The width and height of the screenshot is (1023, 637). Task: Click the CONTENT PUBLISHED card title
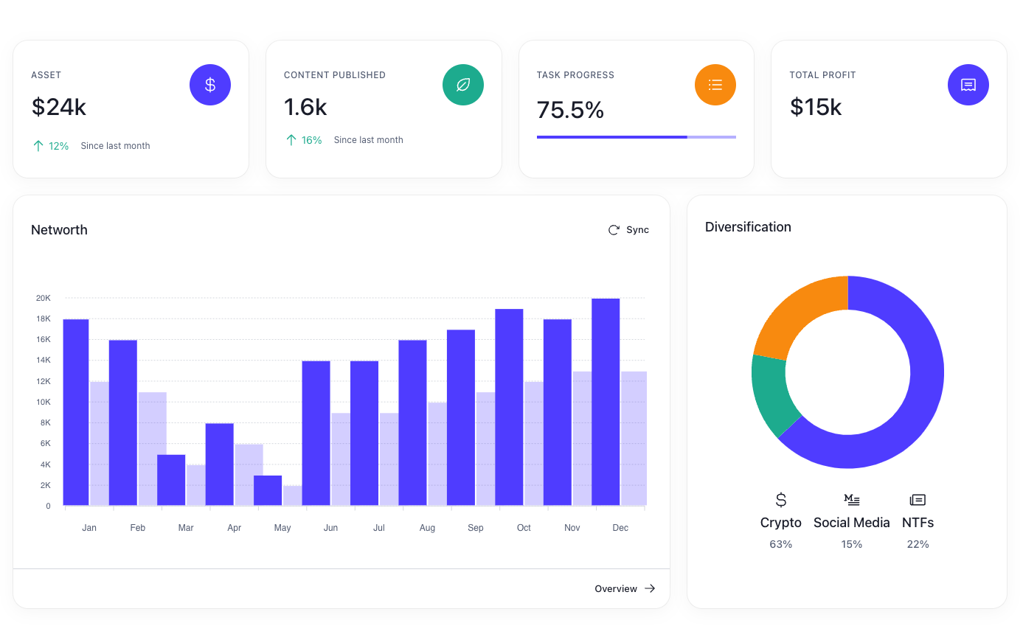point(335,75)
